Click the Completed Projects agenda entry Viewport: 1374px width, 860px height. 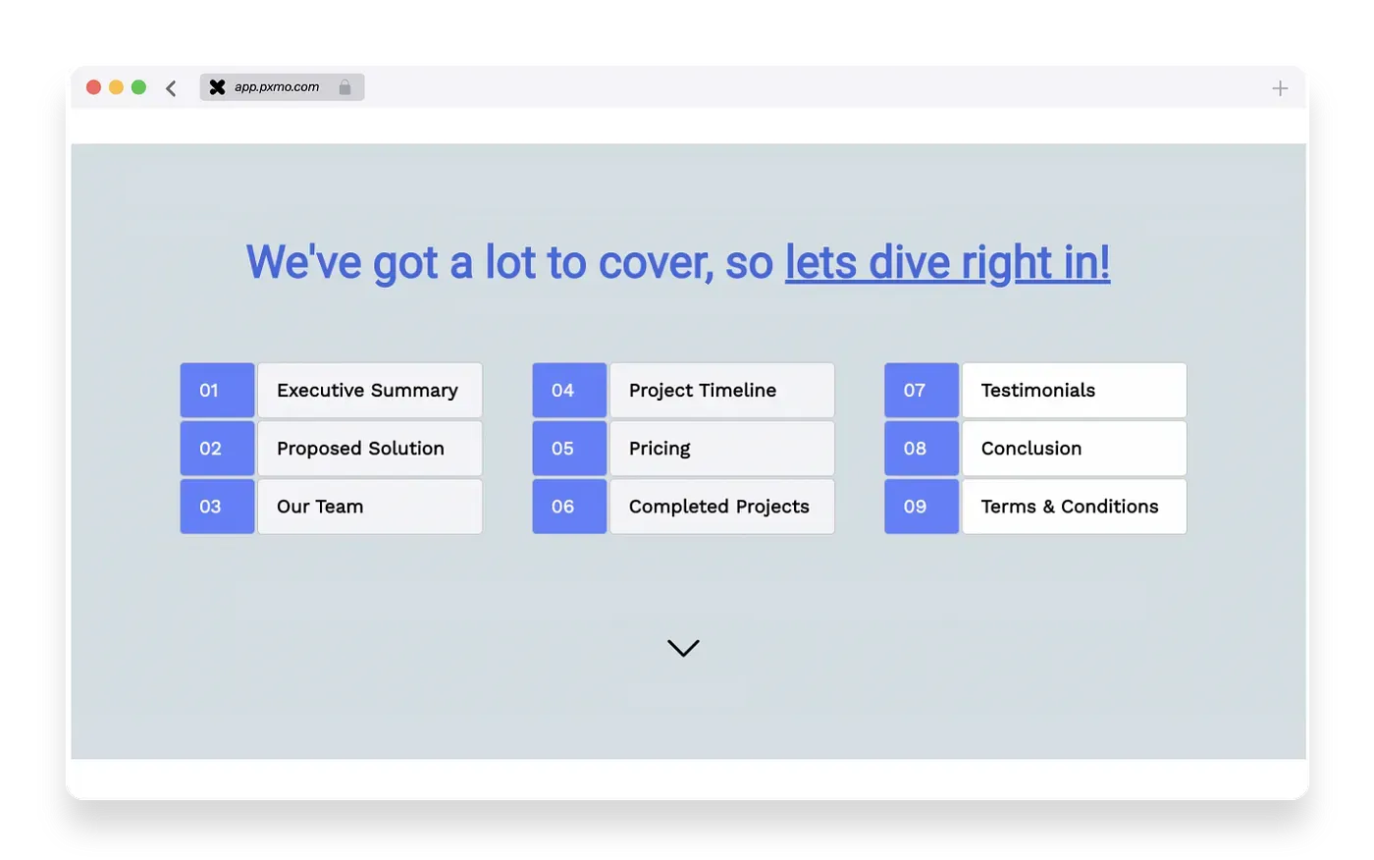click(x=721, y=507)
